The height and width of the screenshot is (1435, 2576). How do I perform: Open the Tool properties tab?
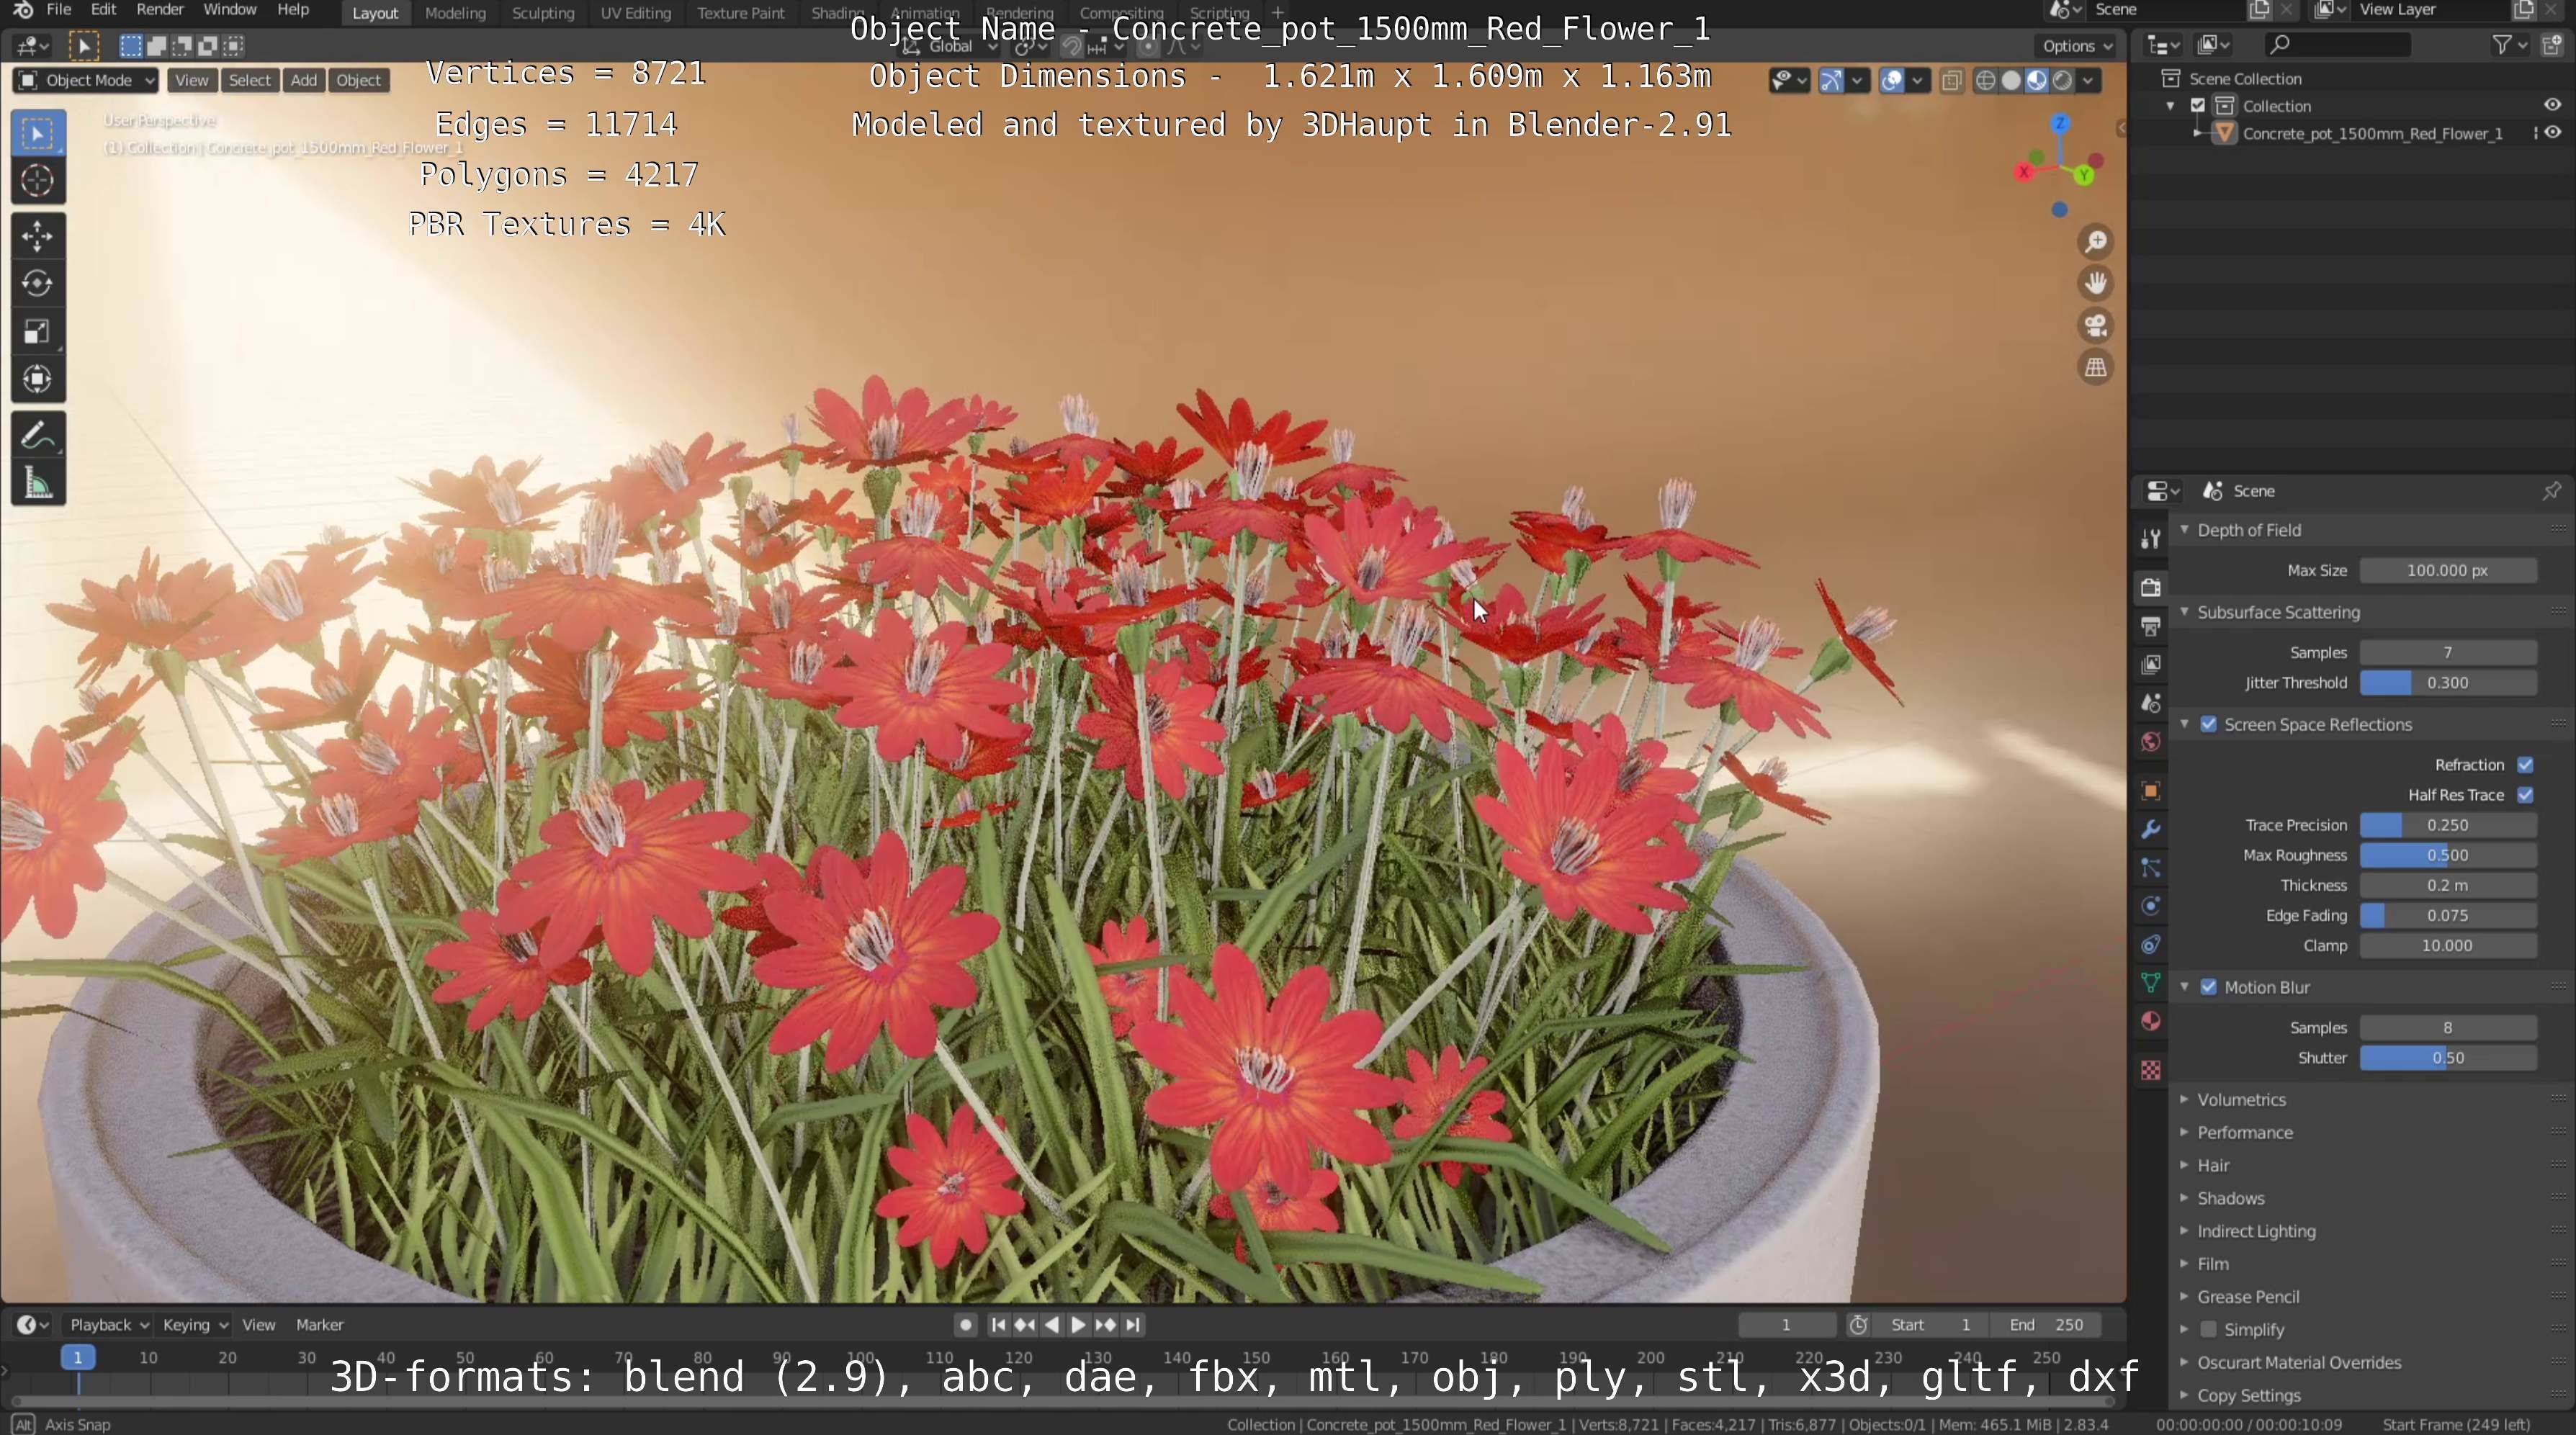pyautogui.click(x=2151, y=540)
